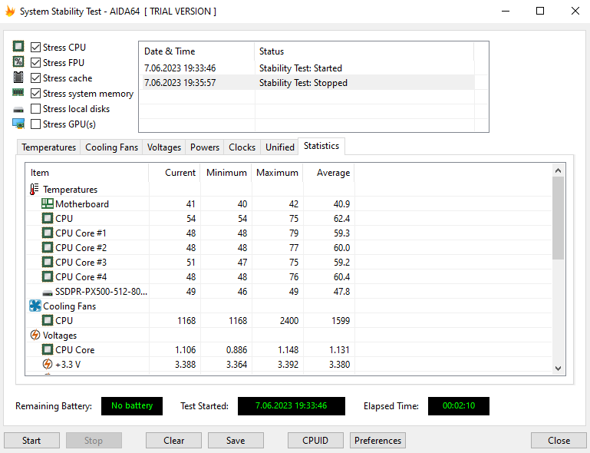Image resolution: width=590 pixels, height=453 pixels.
Task: Click the 'Cooling Fans' group heading in list
Action: click(x=69, y=306)
